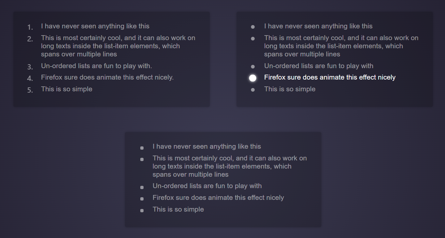The width and height of the screenshot is (445, 238).
Task: Click the glowing white bullet beside Firefox item
Action: (x=253, y=78)
